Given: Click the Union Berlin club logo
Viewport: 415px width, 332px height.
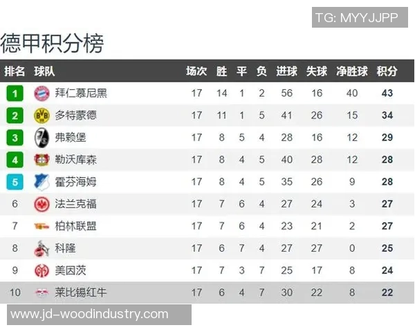Looking at the screenshot, I should [x=41, y=226].
